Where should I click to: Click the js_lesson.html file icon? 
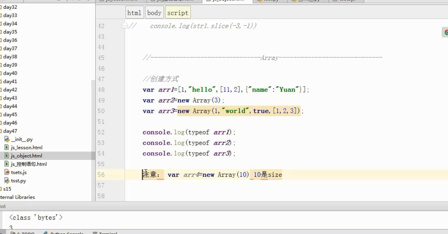click(x=7, y=147)
